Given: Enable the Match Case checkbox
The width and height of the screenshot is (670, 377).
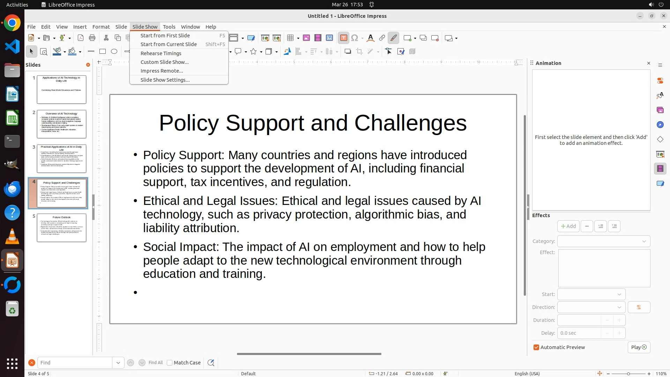Looking at the screenshot, I should (170, 363).
